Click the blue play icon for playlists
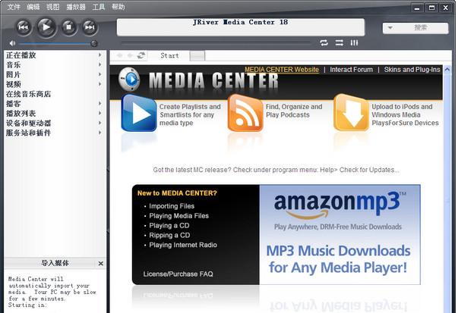Image resolution: width=458 pixels, height=313 pixels. [x=139, y=114]
